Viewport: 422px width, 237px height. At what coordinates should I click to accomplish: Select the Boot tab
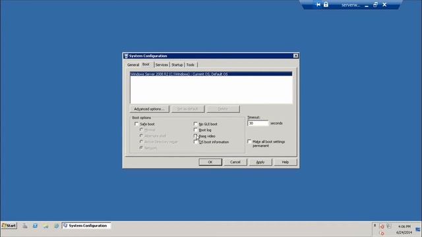pyautogui.click(x=146, y=65)
